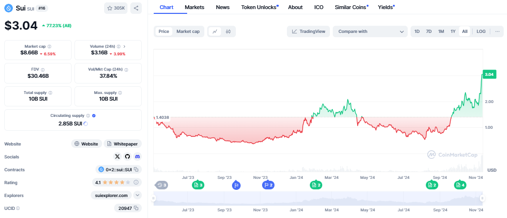
Task: Open the Token Unlocks tab
Action: click(x=260, y=7)
